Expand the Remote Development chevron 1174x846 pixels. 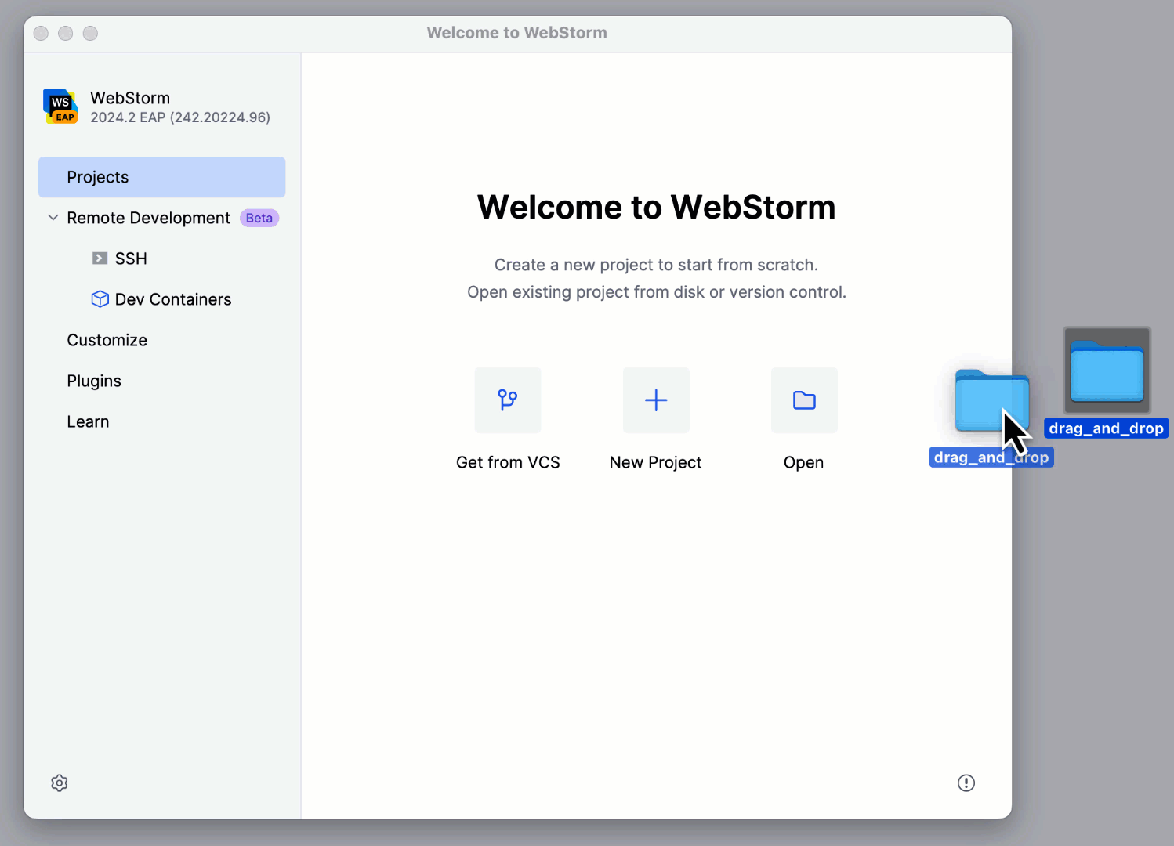pos(52,217)
